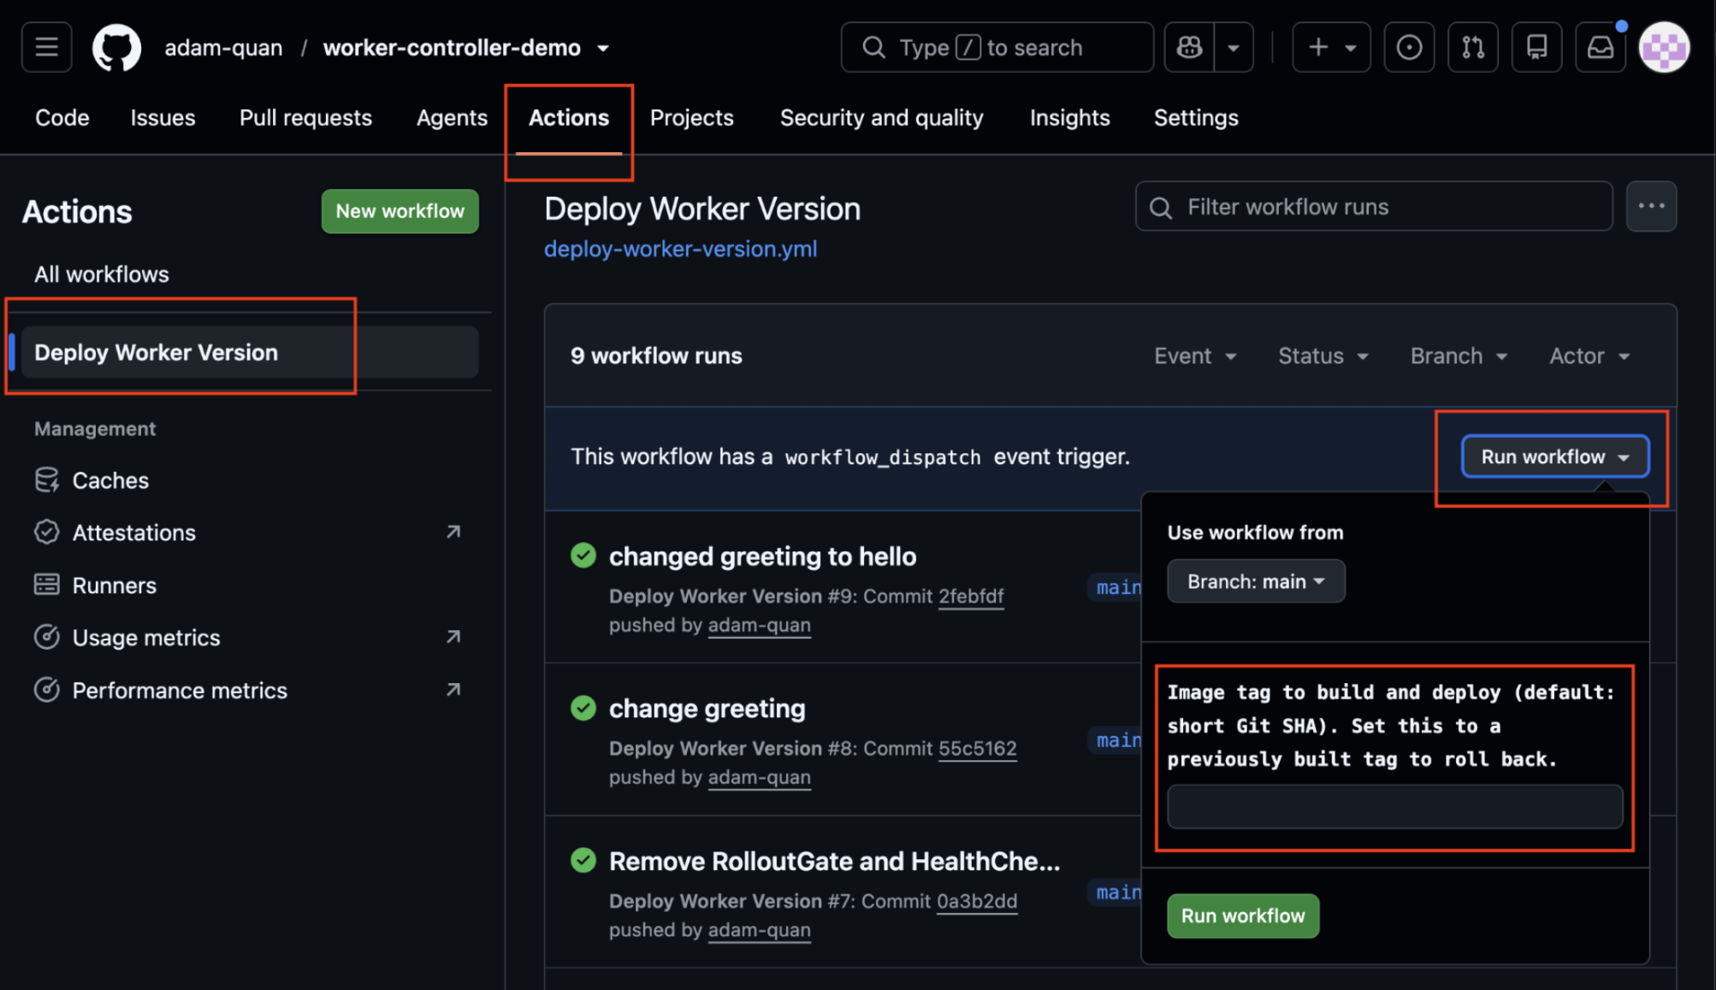The image size is (1716, 990).
Task: Open the issues circle icon in header
Action: click(1409, 47)
